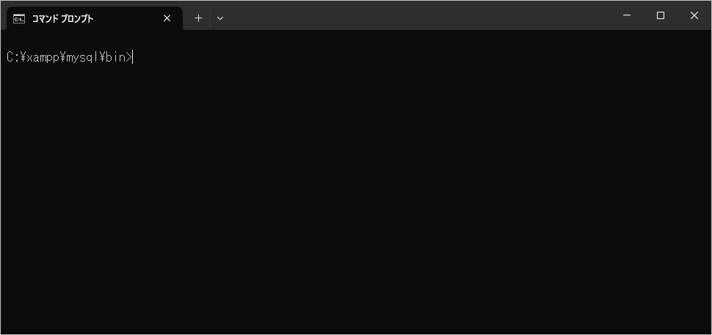Click the empty black terminal area center
Viewport: 712px width, 335px height.
point(356,191)
